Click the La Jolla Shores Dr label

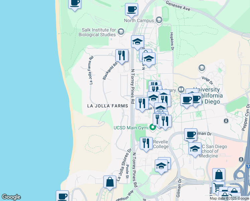124,165
